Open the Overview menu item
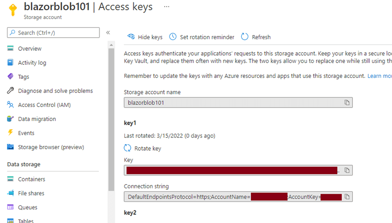 (30, 49)
